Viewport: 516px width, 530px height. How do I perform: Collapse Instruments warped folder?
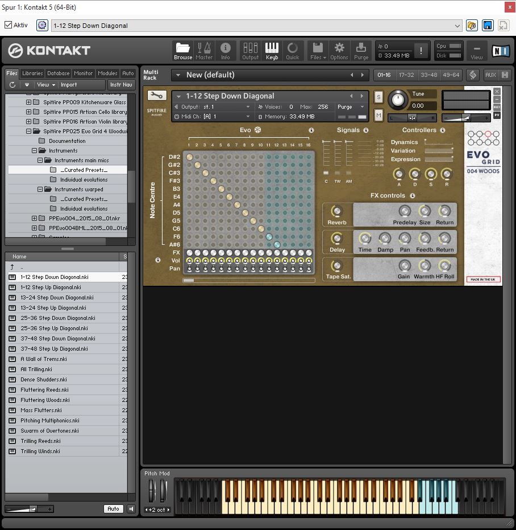[x=40, y=189]
